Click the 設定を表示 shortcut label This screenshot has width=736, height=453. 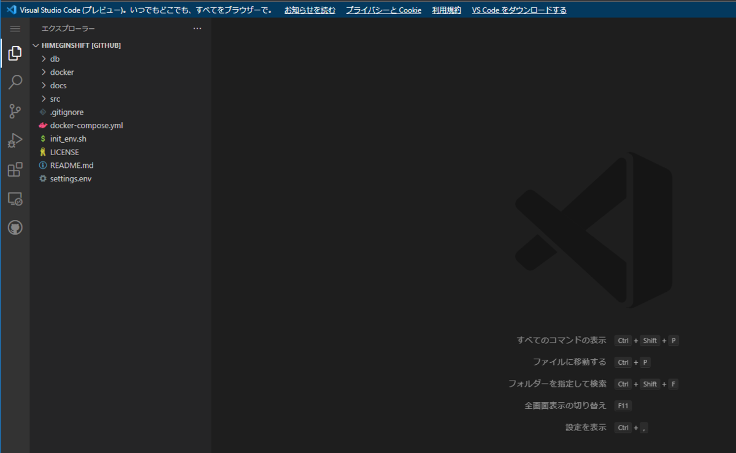(586, 427)
